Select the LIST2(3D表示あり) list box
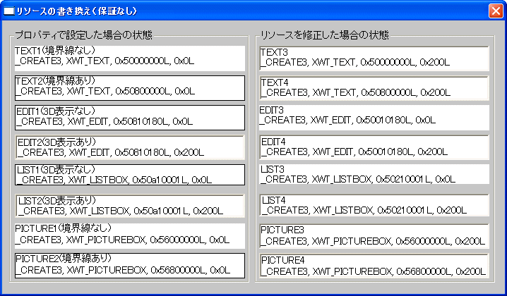 click(130, 206)
